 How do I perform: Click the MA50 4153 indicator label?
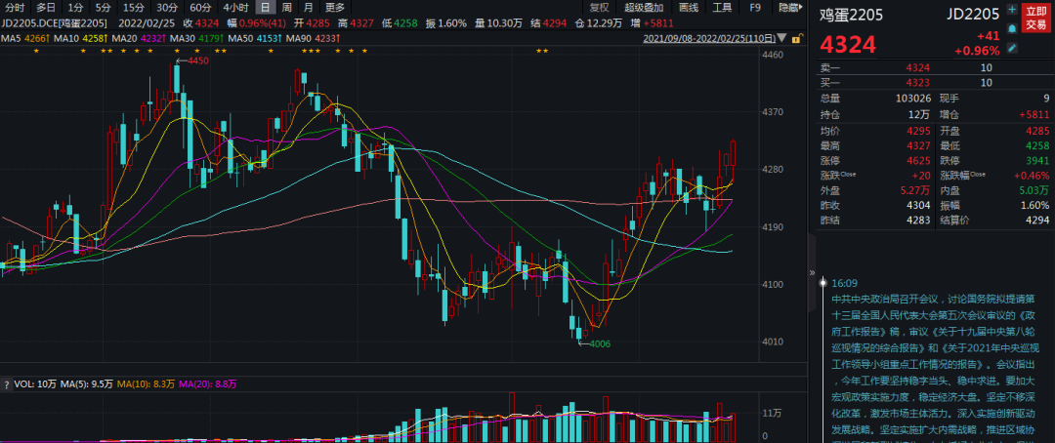click(255, 39)
